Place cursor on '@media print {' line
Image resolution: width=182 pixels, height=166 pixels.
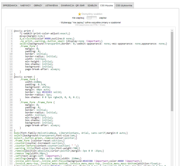[24, 31]
